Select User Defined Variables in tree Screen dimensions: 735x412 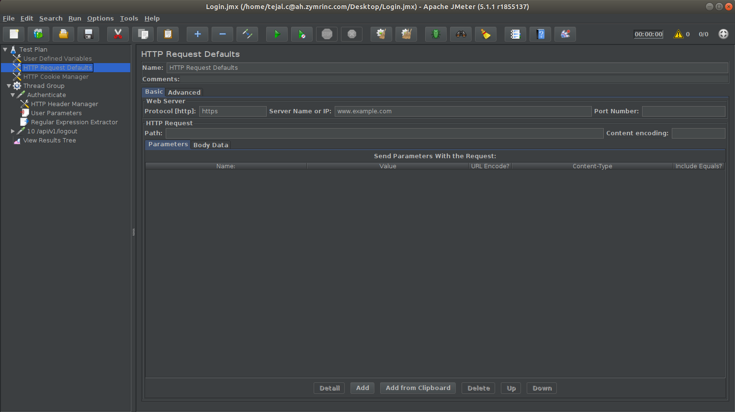[x=57, y=58]
